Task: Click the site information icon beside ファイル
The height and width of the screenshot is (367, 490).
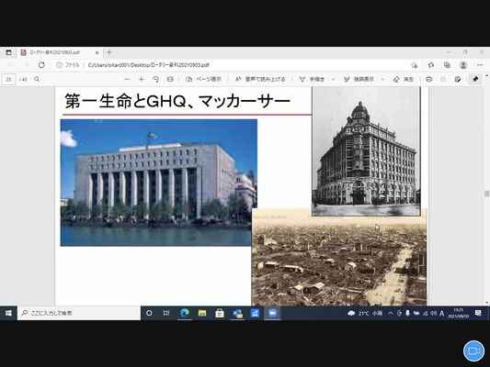Action: [59, 65]
